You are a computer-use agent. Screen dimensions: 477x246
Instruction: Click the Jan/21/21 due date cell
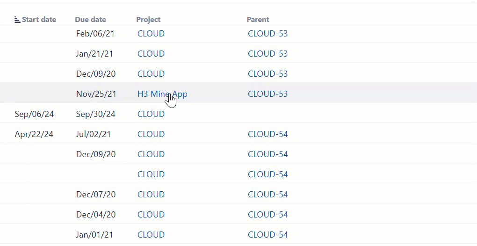(x=94, y=53)
